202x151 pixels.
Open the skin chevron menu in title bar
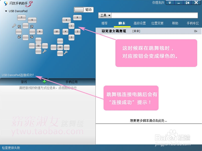click(170, 3)
